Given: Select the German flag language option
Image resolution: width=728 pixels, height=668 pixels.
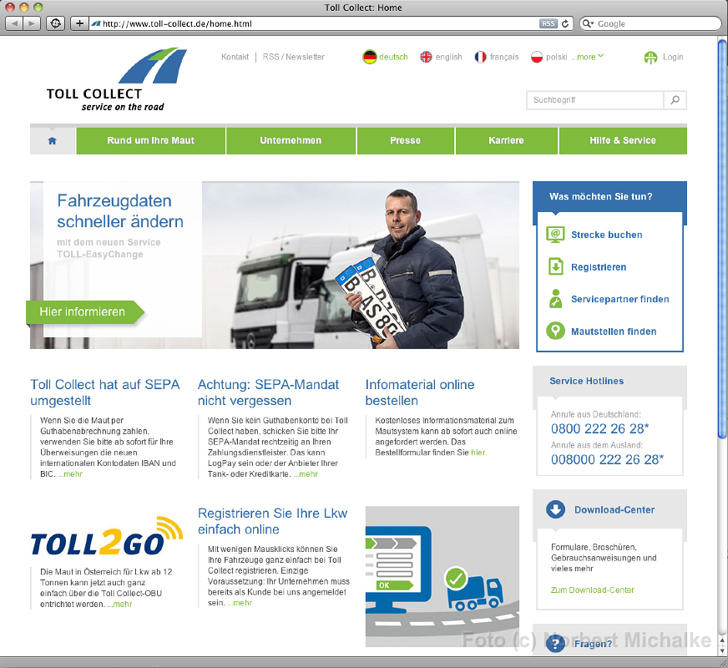Looking at the screenshot, I should click(x=369, y=57).
